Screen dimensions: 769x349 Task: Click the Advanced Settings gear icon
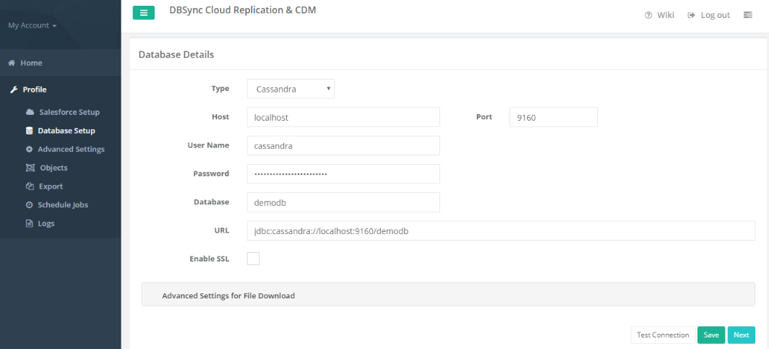coord(30,149)
